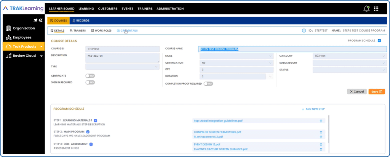Collapse sidebar with double chevron icon
The width and height of the screenshot is (390, 157).
40,20
